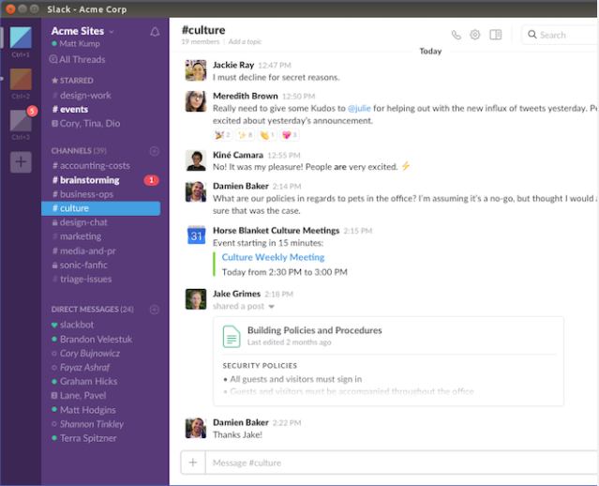This screenshot has height=486, width=599.
Task: Select the culture channel in sidebar
Action: point(101,208)
